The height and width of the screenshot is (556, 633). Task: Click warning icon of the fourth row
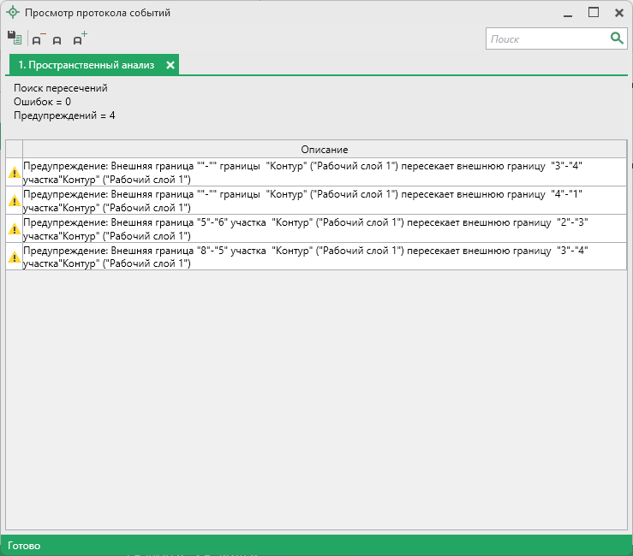point(14,257)
